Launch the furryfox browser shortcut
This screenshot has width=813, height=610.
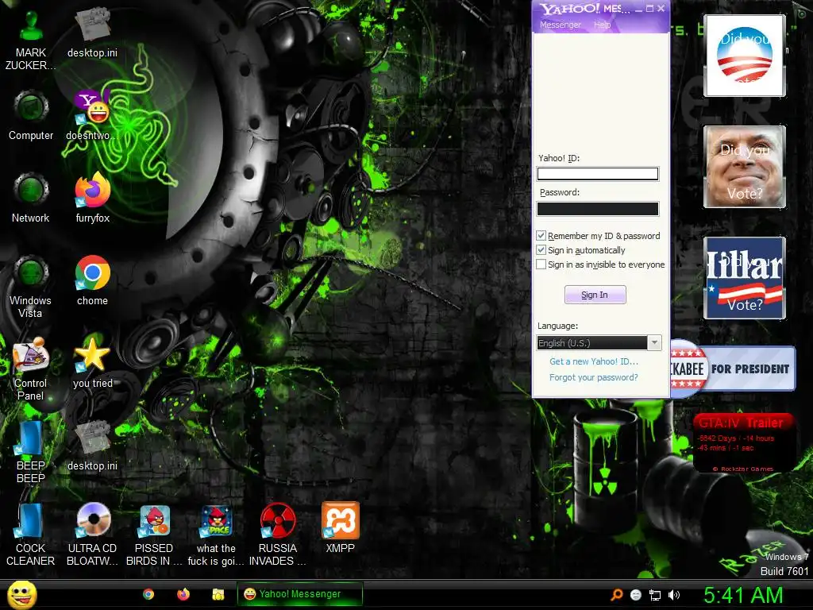(x=92, y=198)
